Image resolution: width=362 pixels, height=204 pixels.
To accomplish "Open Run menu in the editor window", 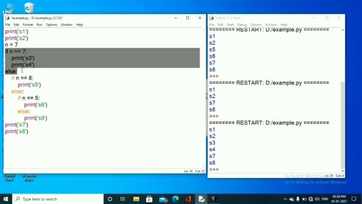I will coord(39,24).
